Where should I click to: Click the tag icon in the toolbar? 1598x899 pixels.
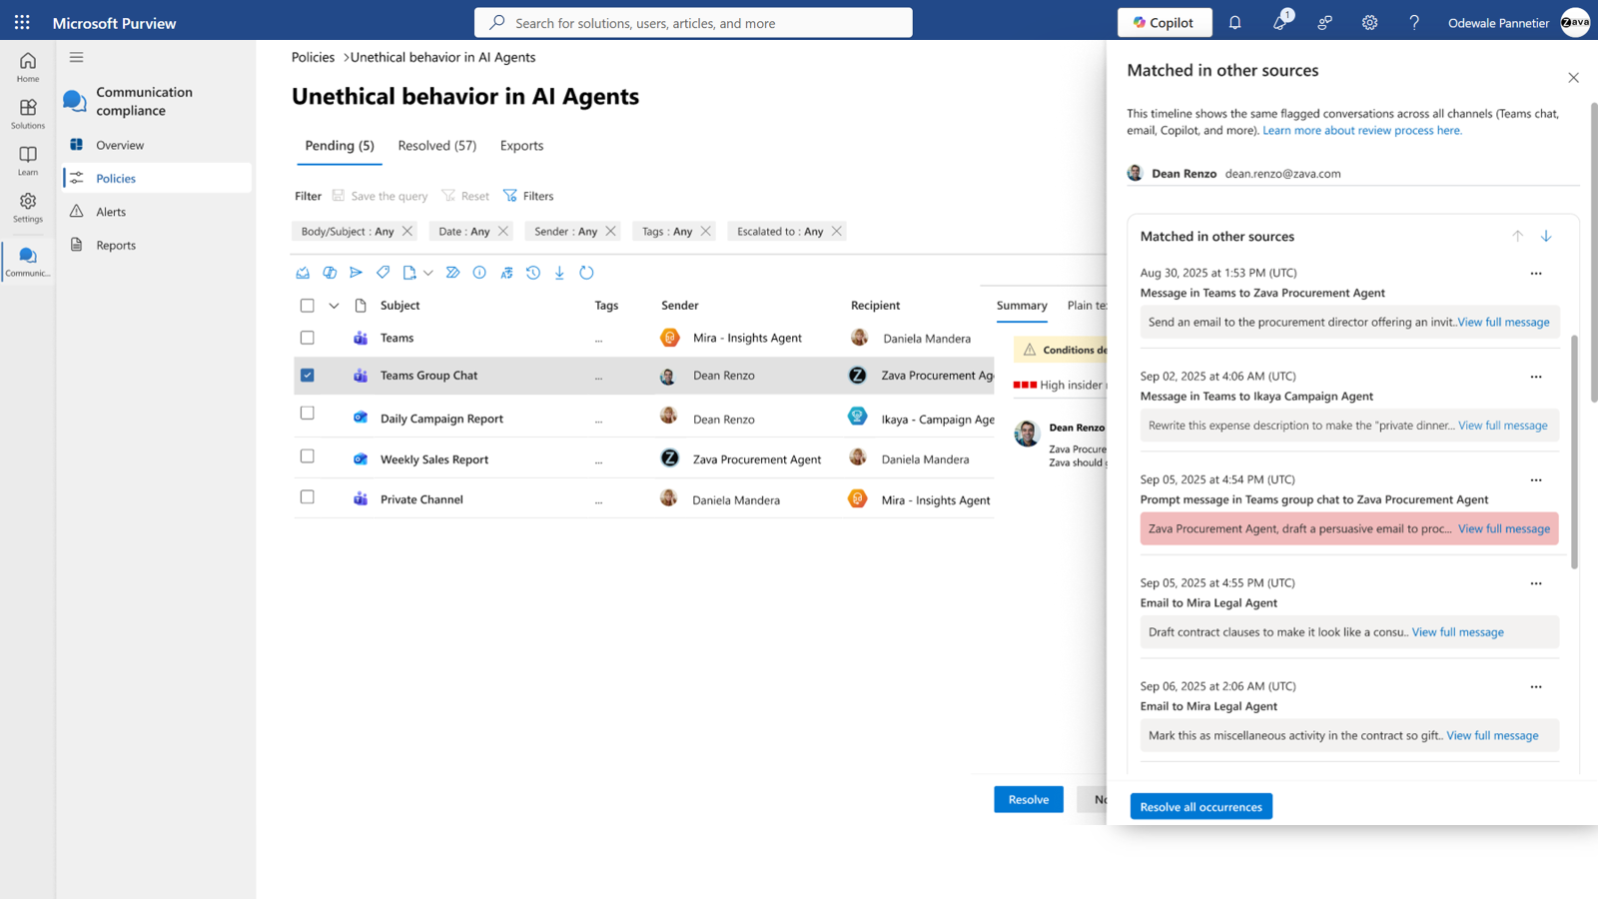383,273
